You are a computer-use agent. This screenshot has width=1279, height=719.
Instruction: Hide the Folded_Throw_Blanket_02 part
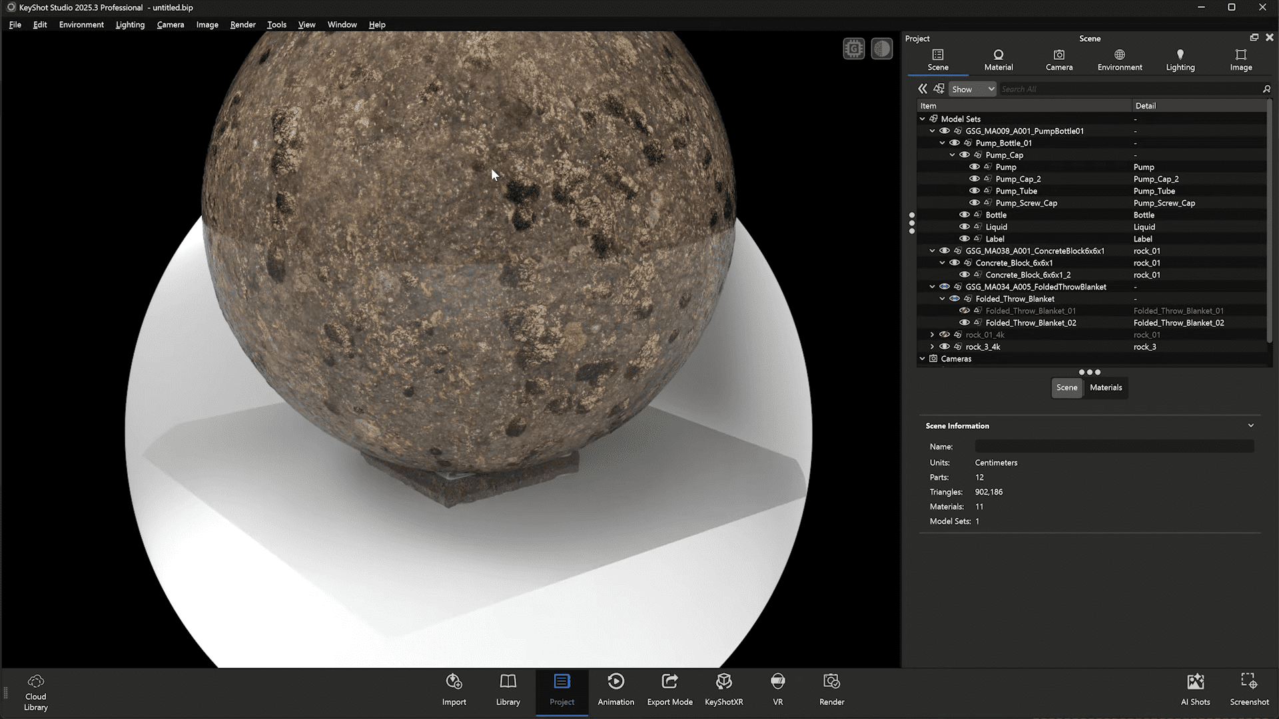pyautogui.click(x=965, y=322)
